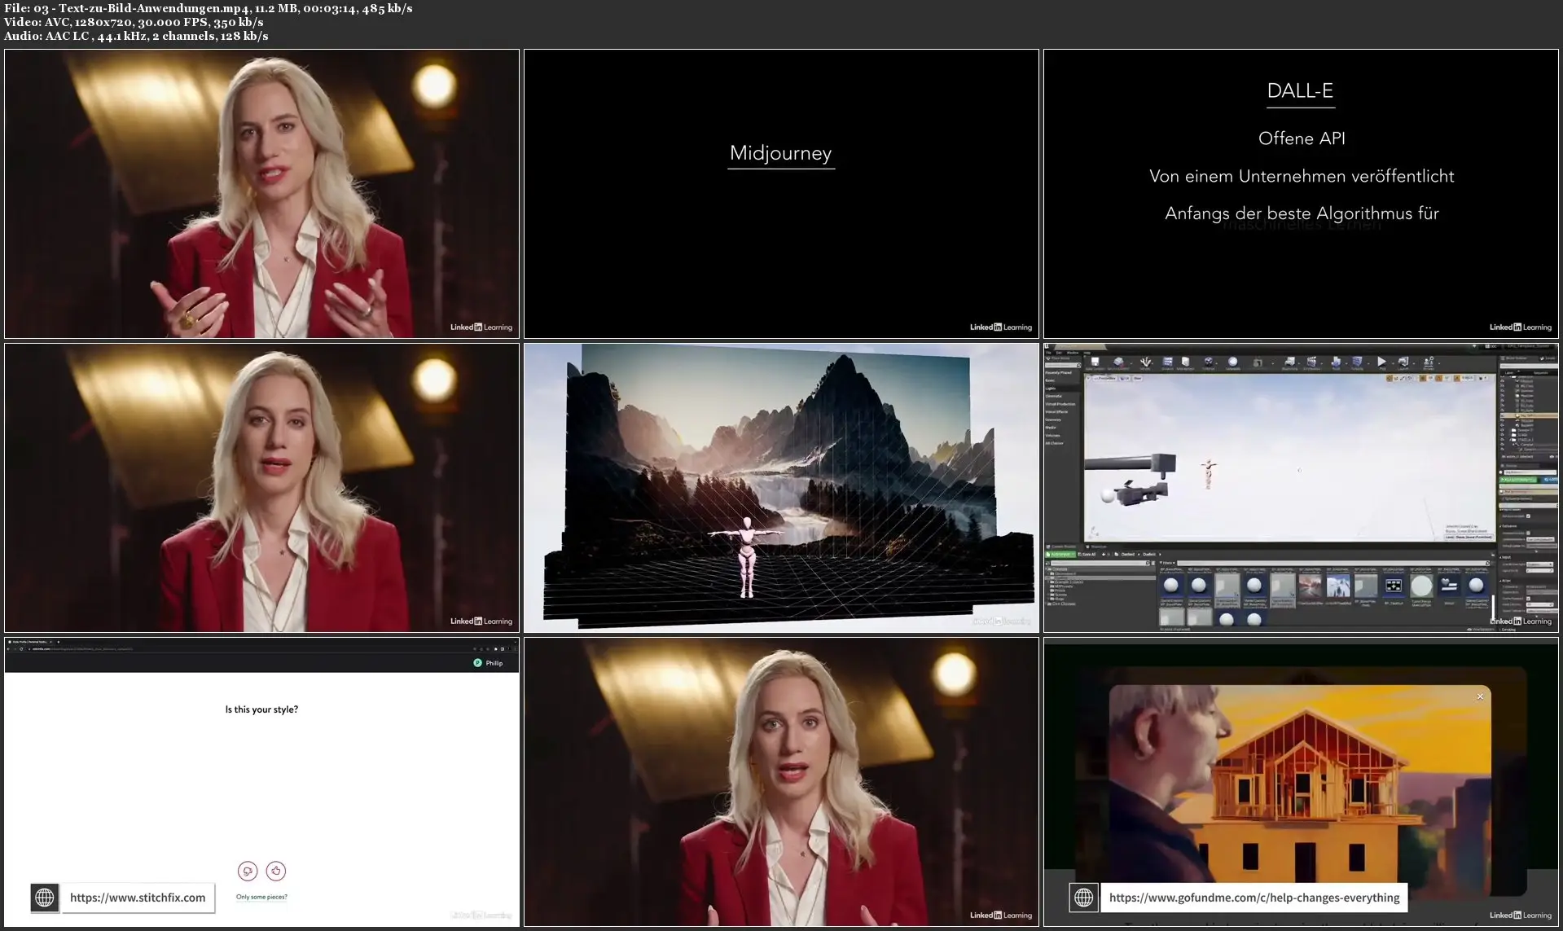Viewport: 1563px width, 931px height.
Task: Open the Midjourney title frame thumbnail
Action: pos(781,194)
